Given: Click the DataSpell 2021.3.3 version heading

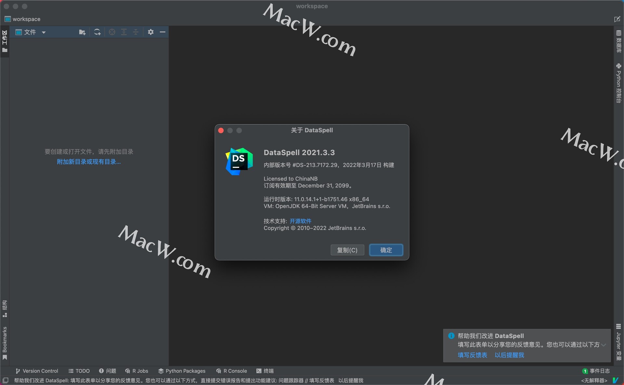Looking at the screenshot, I should pyautogui.click(x=299, y=153).
